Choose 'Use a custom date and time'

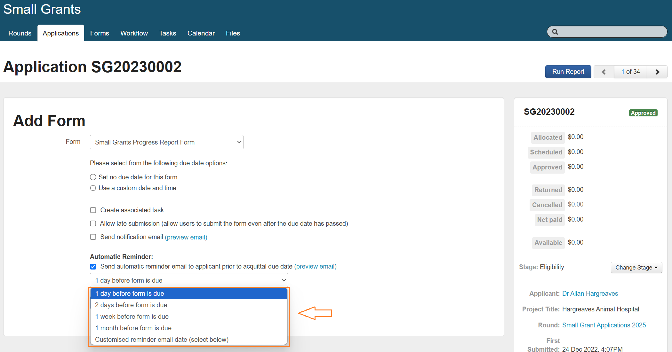(93, 188)
